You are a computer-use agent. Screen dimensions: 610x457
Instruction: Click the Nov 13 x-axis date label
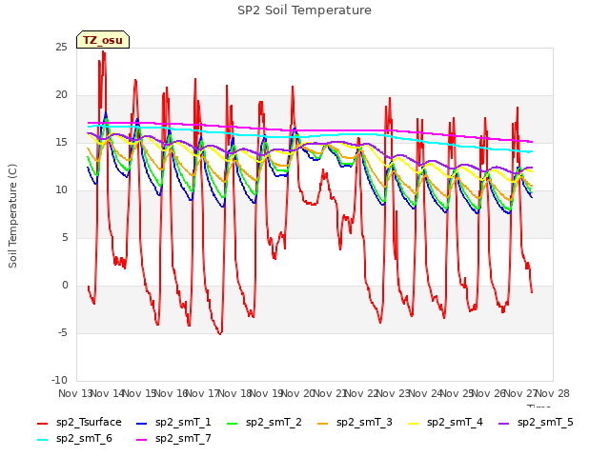pyautogui.click(x=75, y=393)
